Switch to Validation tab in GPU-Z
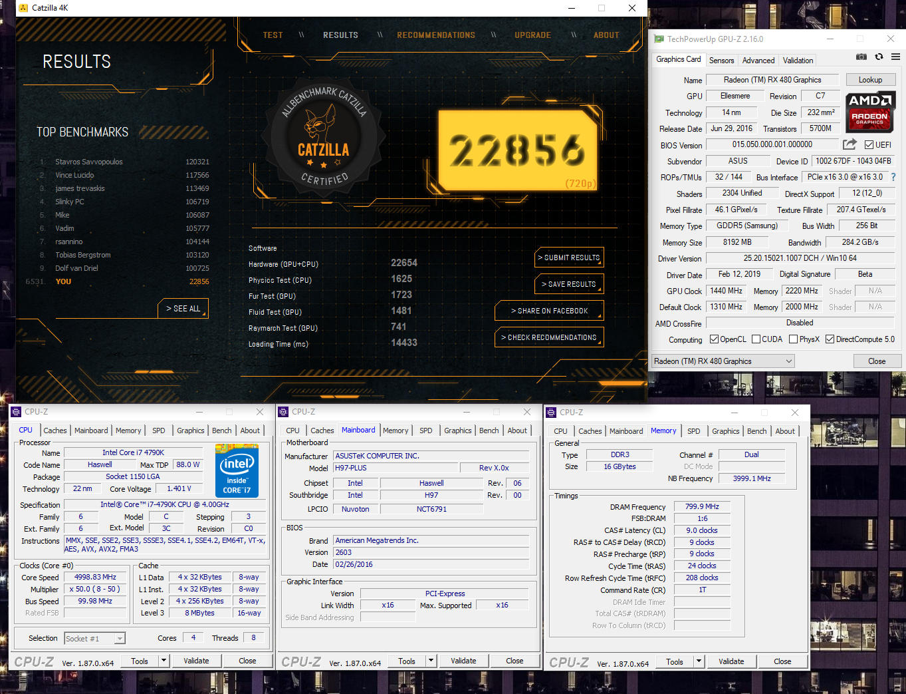Viewport: 906px width, 694px height. click(798, 61)
